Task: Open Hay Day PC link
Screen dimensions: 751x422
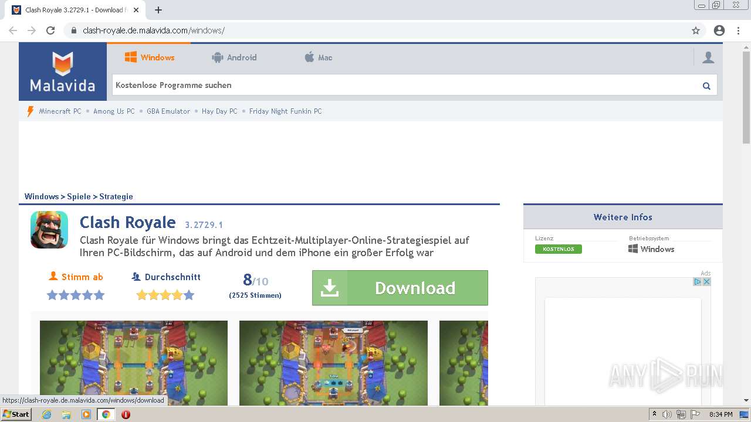Action: click(x=219, y=111)
